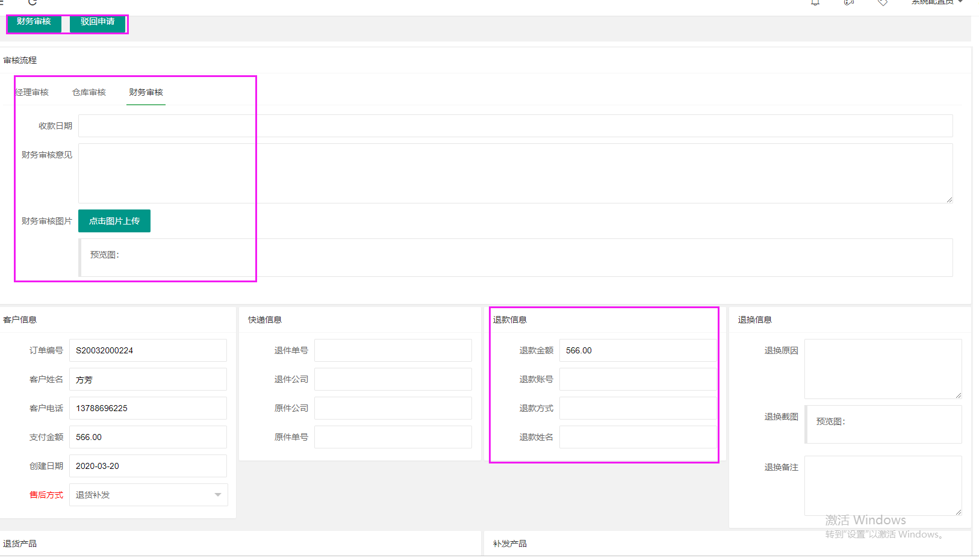979x558 pixels.
Task: Click the '退换截图' label
Action: [782, 417]
